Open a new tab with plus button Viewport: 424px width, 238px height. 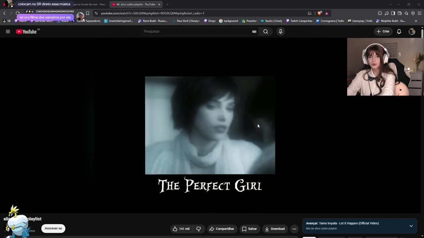167,4
